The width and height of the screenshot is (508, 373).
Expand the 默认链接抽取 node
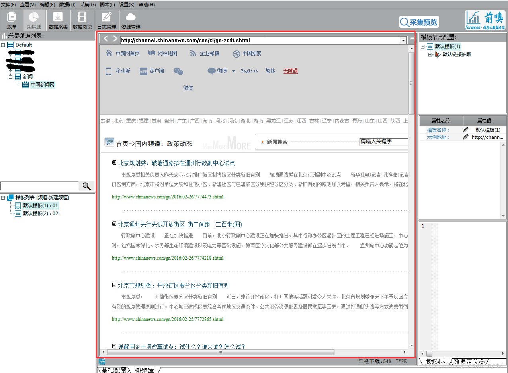click(430, 54)
